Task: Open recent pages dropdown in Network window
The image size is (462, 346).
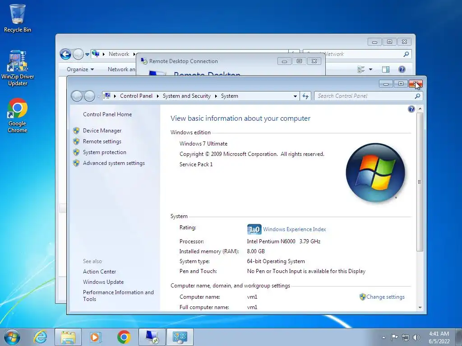Action: point(87,55)
